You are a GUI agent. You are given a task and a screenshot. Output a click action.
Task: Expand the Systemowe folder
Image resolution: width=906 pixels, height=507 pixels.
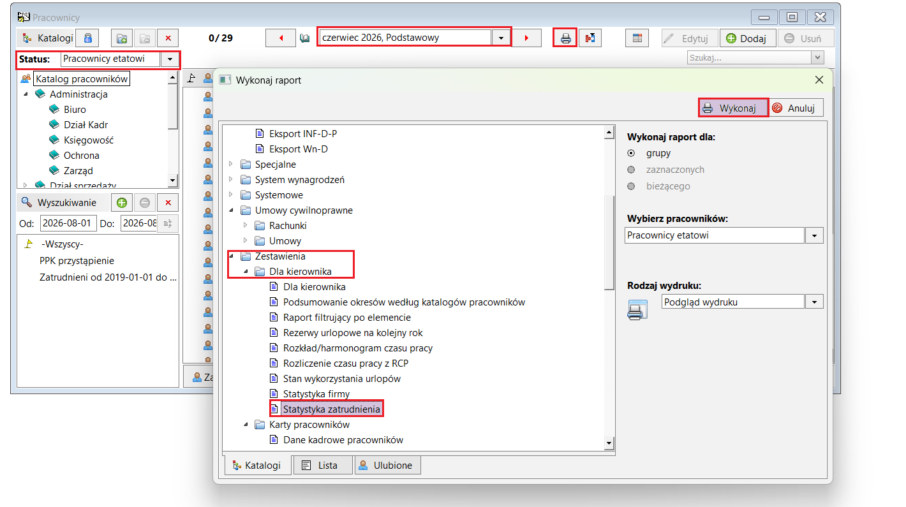pos(231,195)
